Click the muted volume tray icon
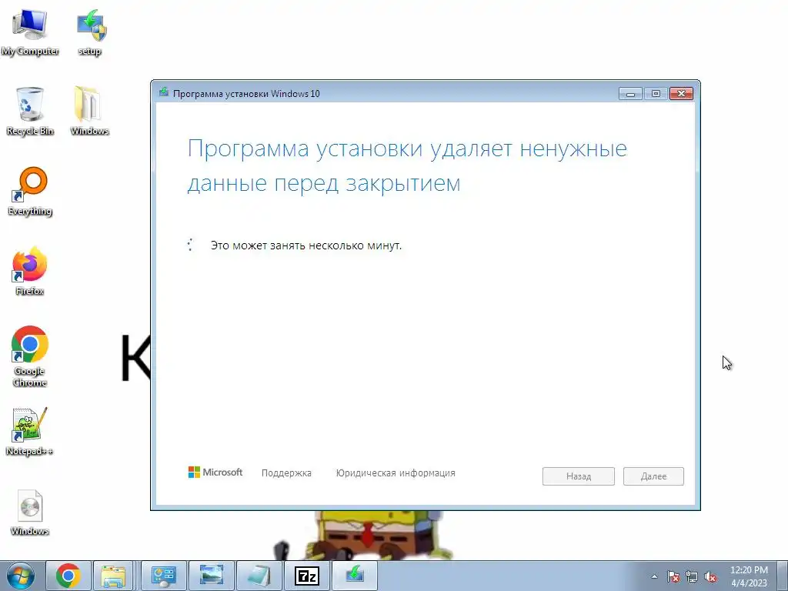 (710, 576)
